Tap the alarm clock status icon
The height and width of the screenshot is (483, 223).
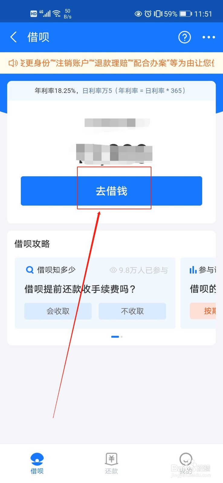[x=148, y=14]
